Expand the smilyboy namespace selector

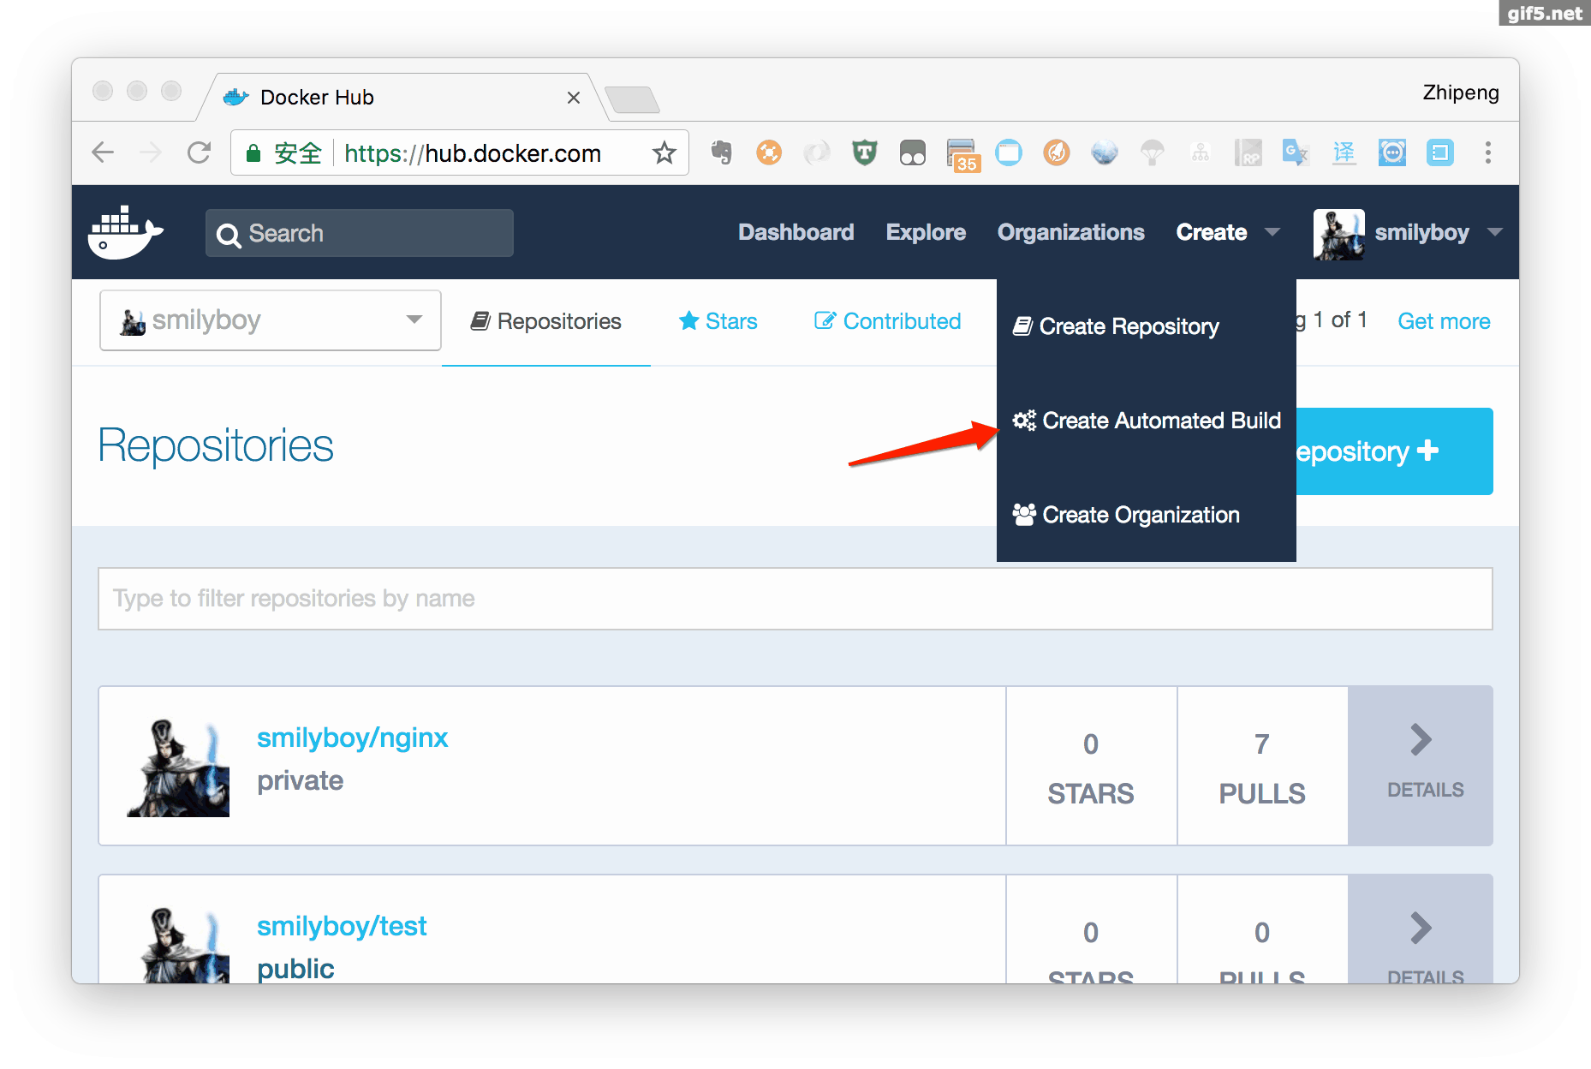click(414, 320)
